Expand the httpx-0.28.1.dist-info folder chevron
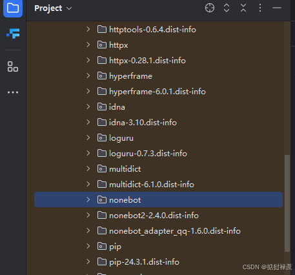The height and width of the screenshot is (275, 295). coord(88,60)
